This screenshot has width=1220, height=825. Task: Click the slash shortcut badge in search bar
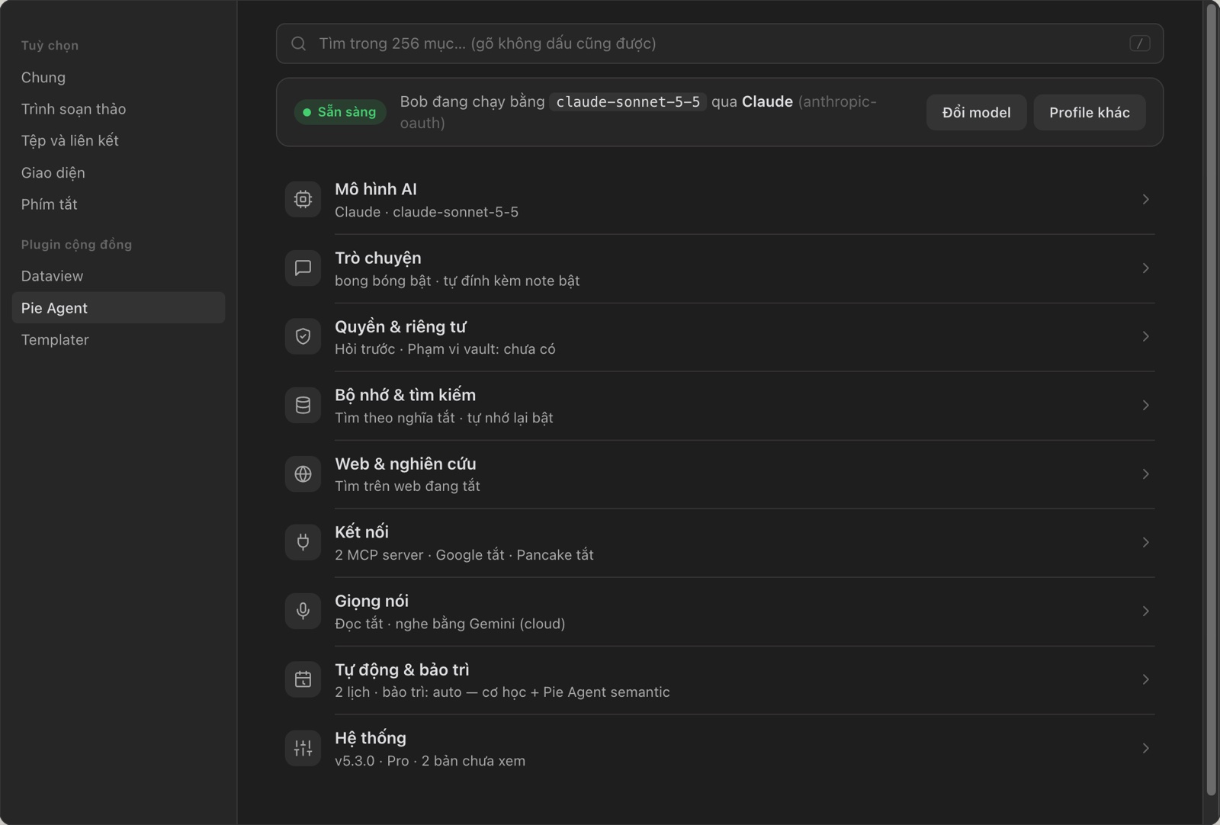[x=1140, y=43]
